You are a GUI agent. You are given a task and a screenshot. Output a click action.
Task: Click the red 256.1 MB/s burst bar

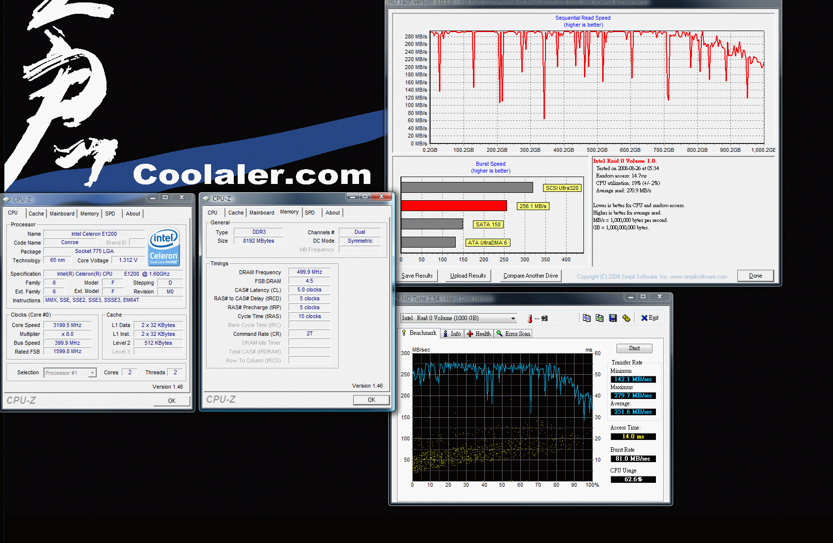pos(454,206)
